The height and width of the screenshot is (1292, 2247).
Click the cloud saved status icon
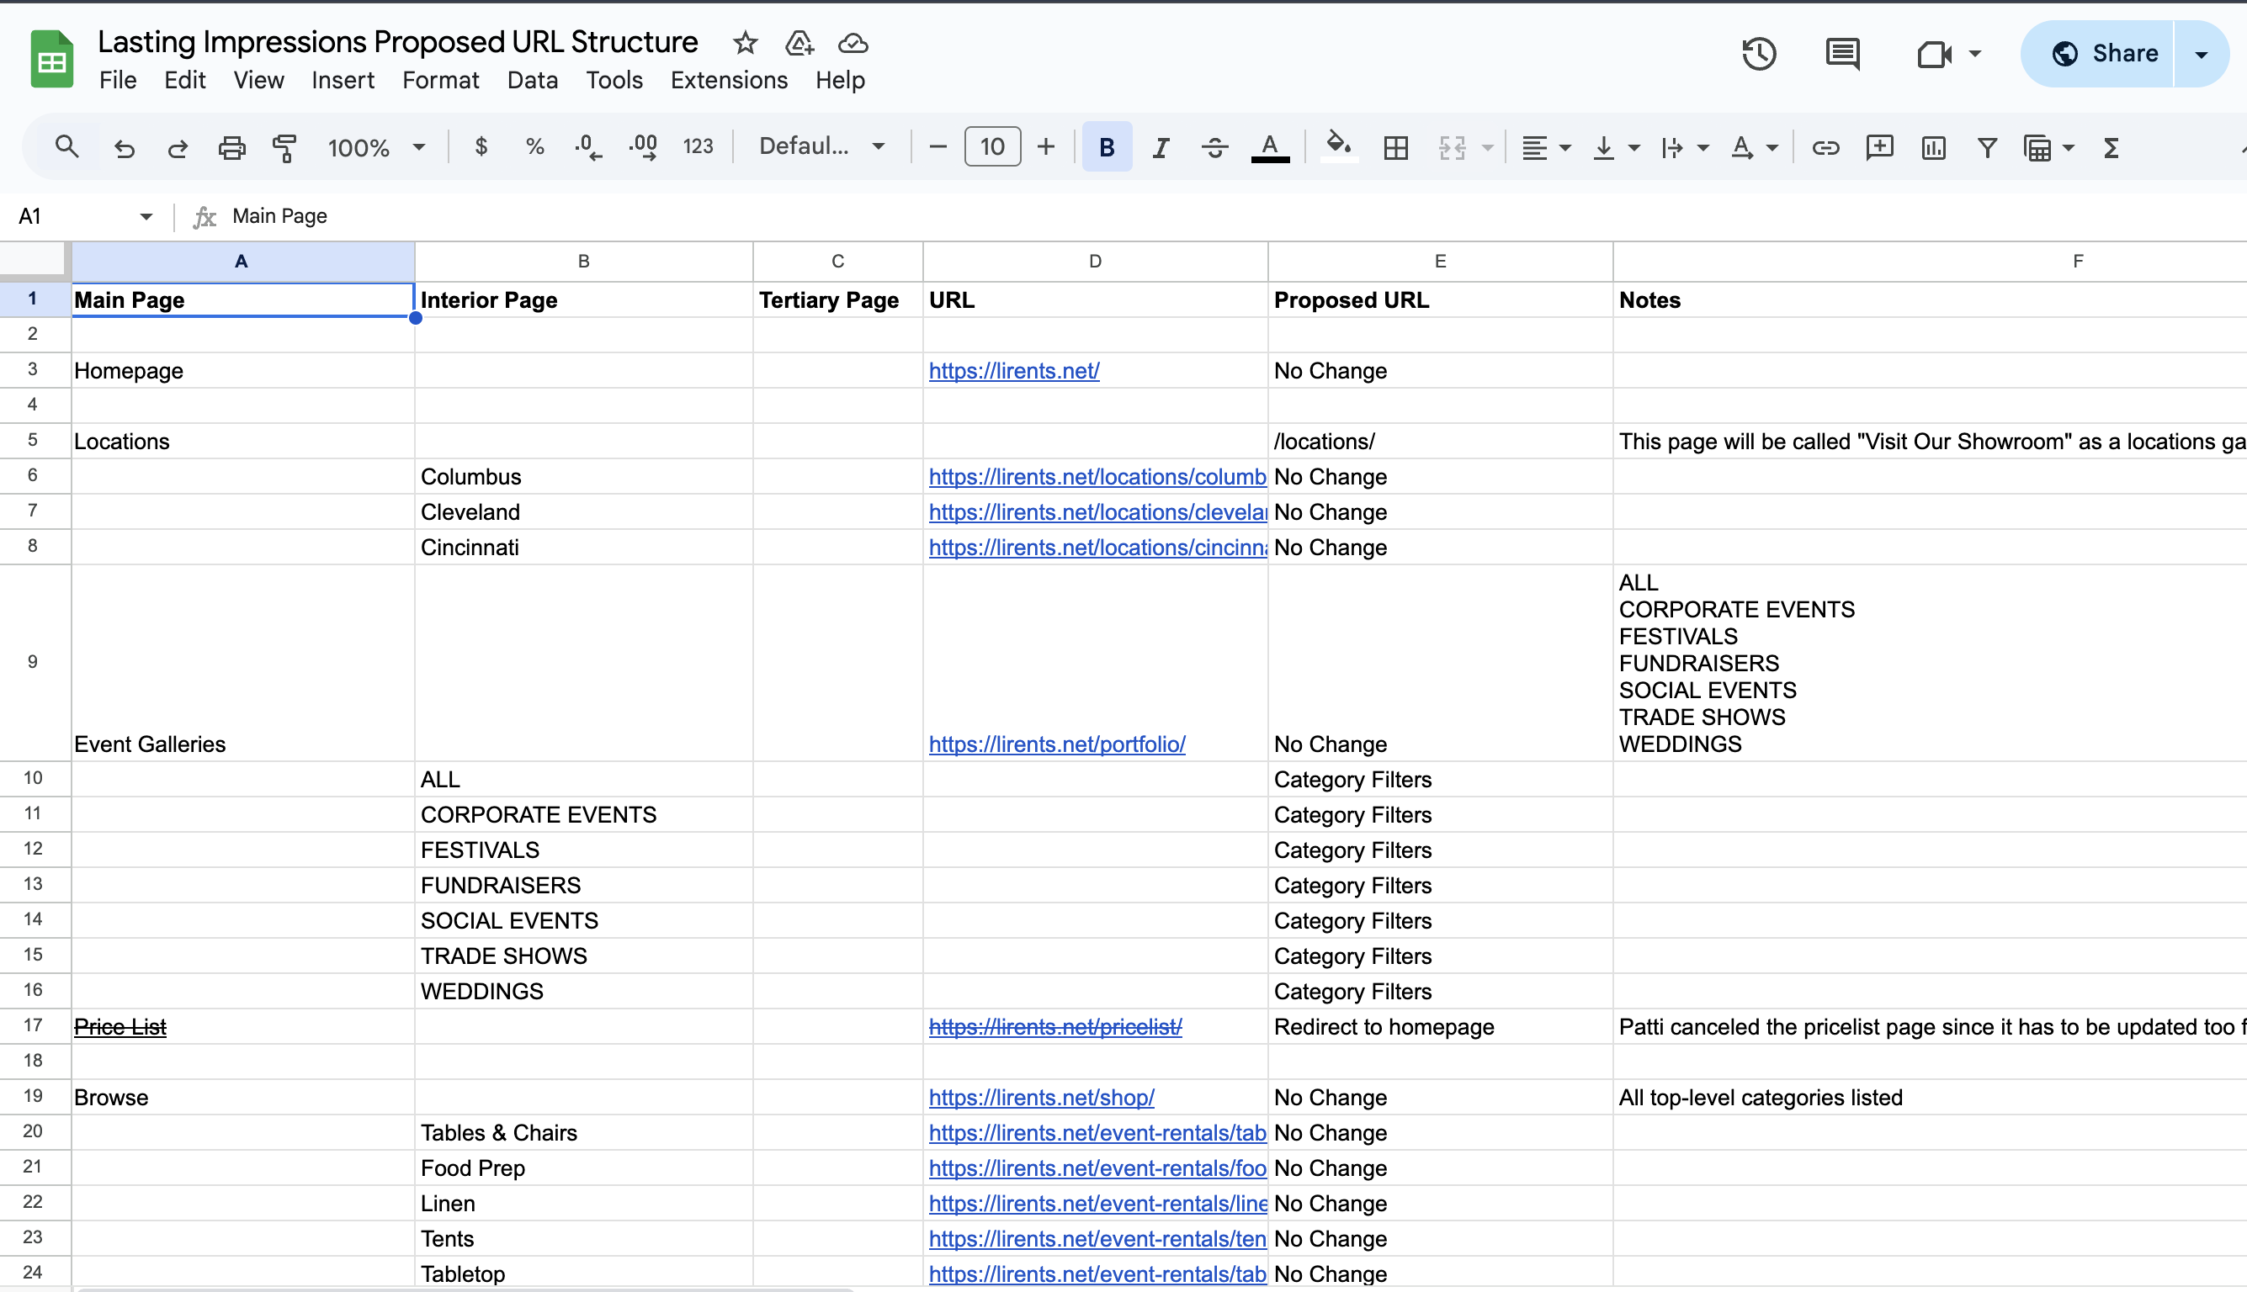pyautogui.click(x=853, y=43)
